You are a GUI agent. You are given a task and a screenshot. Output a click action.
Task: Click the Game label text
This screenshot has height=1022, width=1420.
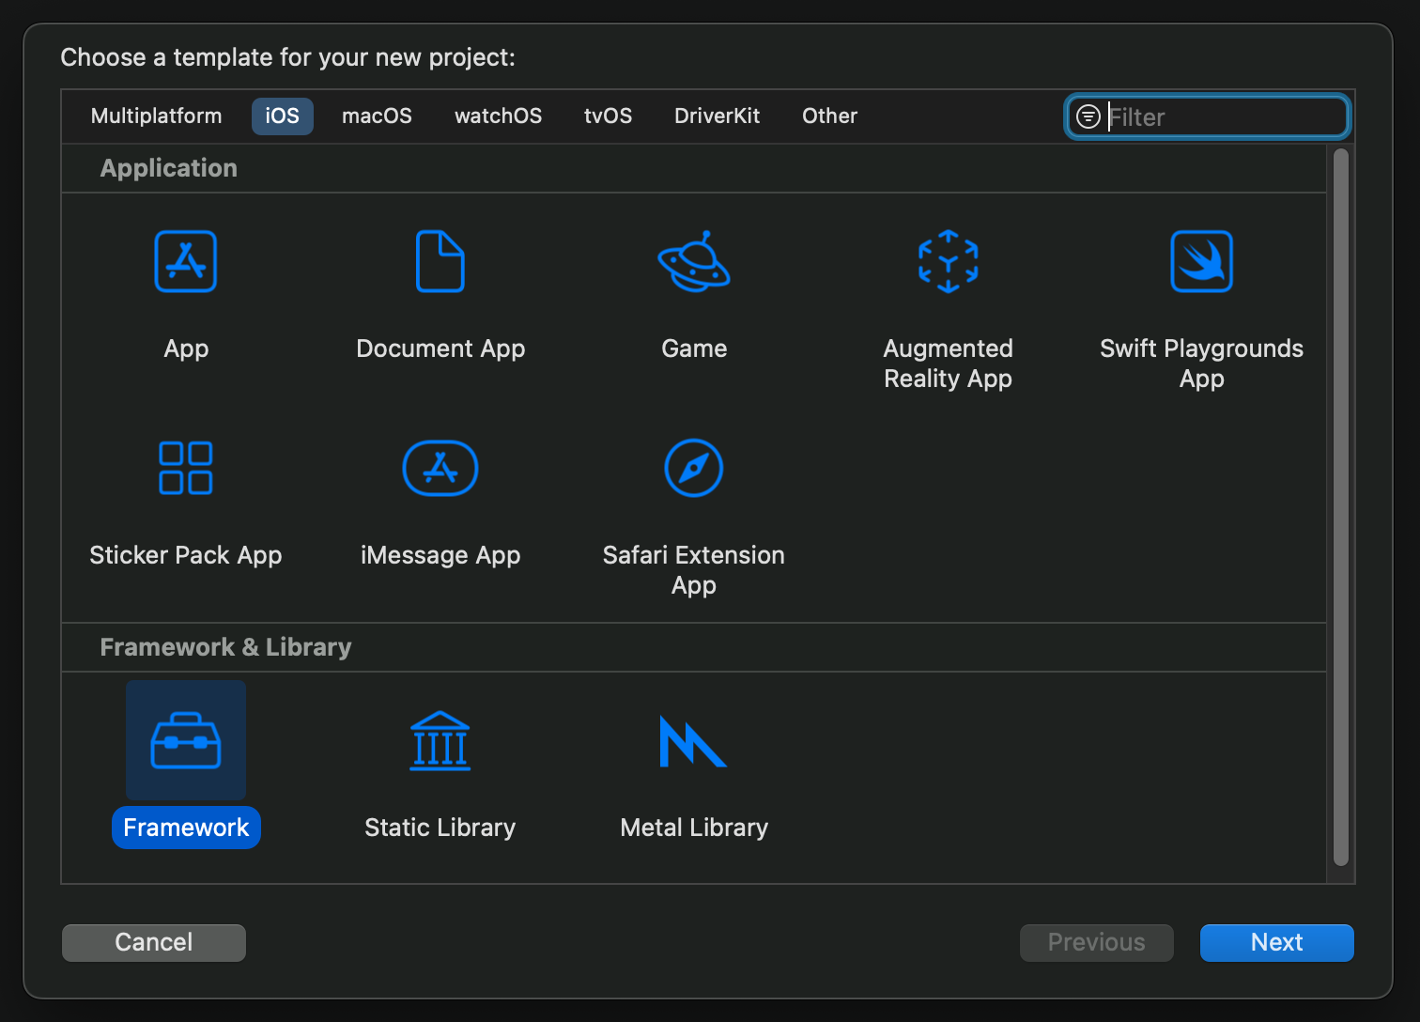[x=694, y=348]
